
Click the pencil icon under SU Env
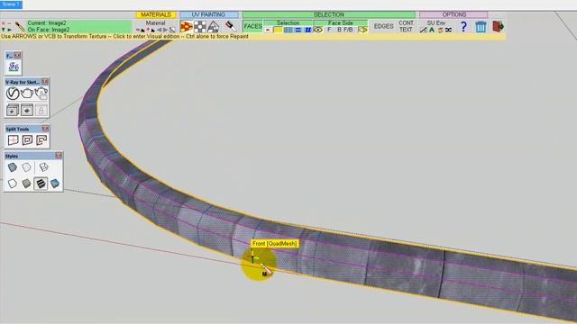[423, 30]
